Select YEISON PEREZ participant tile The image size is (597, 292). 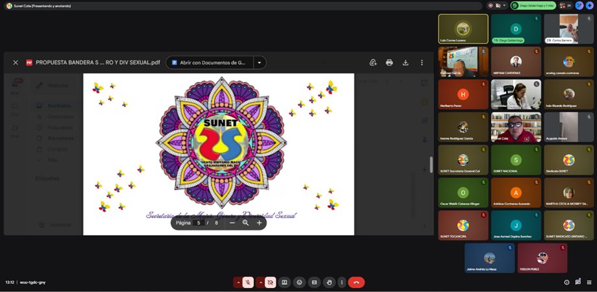point(542,258)
